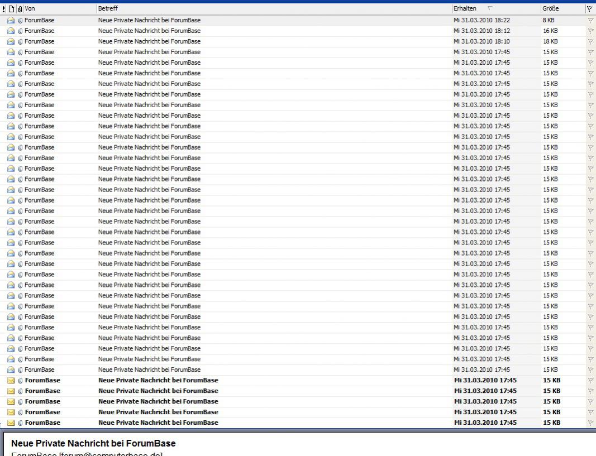The width and height of the screenshot is (596, 456).
Task: Sort by the message icon column header
Action: tap(11, 9)
